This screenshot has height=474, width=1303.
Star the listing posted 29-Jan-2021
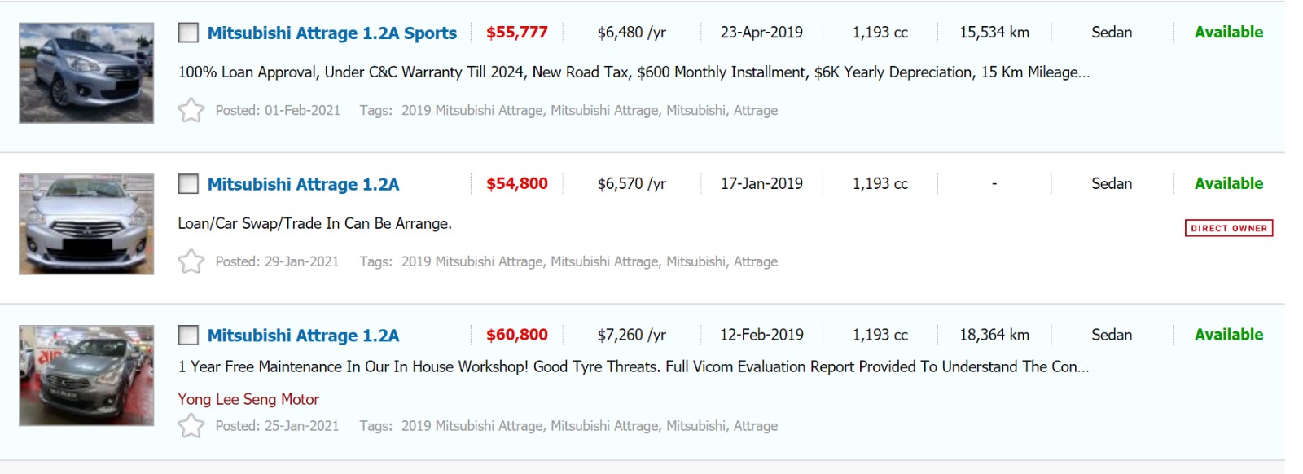(x=191, y=261)
